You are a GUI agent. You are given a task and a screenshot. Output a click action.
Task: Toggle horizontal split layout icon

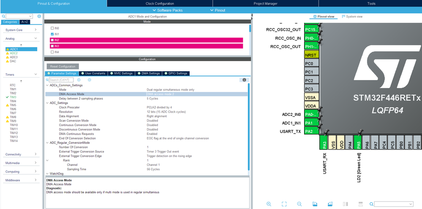click(361, 204)
